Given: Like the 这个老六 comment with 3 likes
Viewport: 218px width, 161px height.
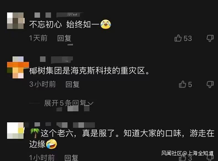Looking at the screenshot, I should [183, 158].
